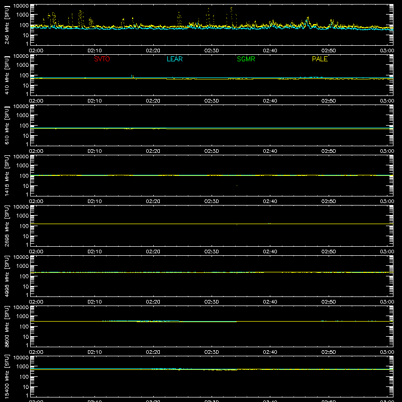Select the "2695 MHz [SFU]" axis title

7,226
